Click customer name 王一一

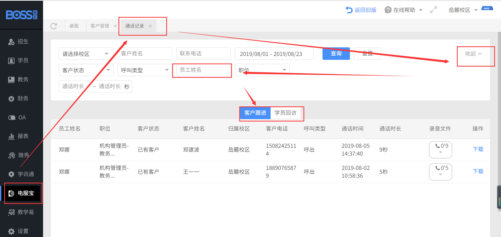click(191, 172)
